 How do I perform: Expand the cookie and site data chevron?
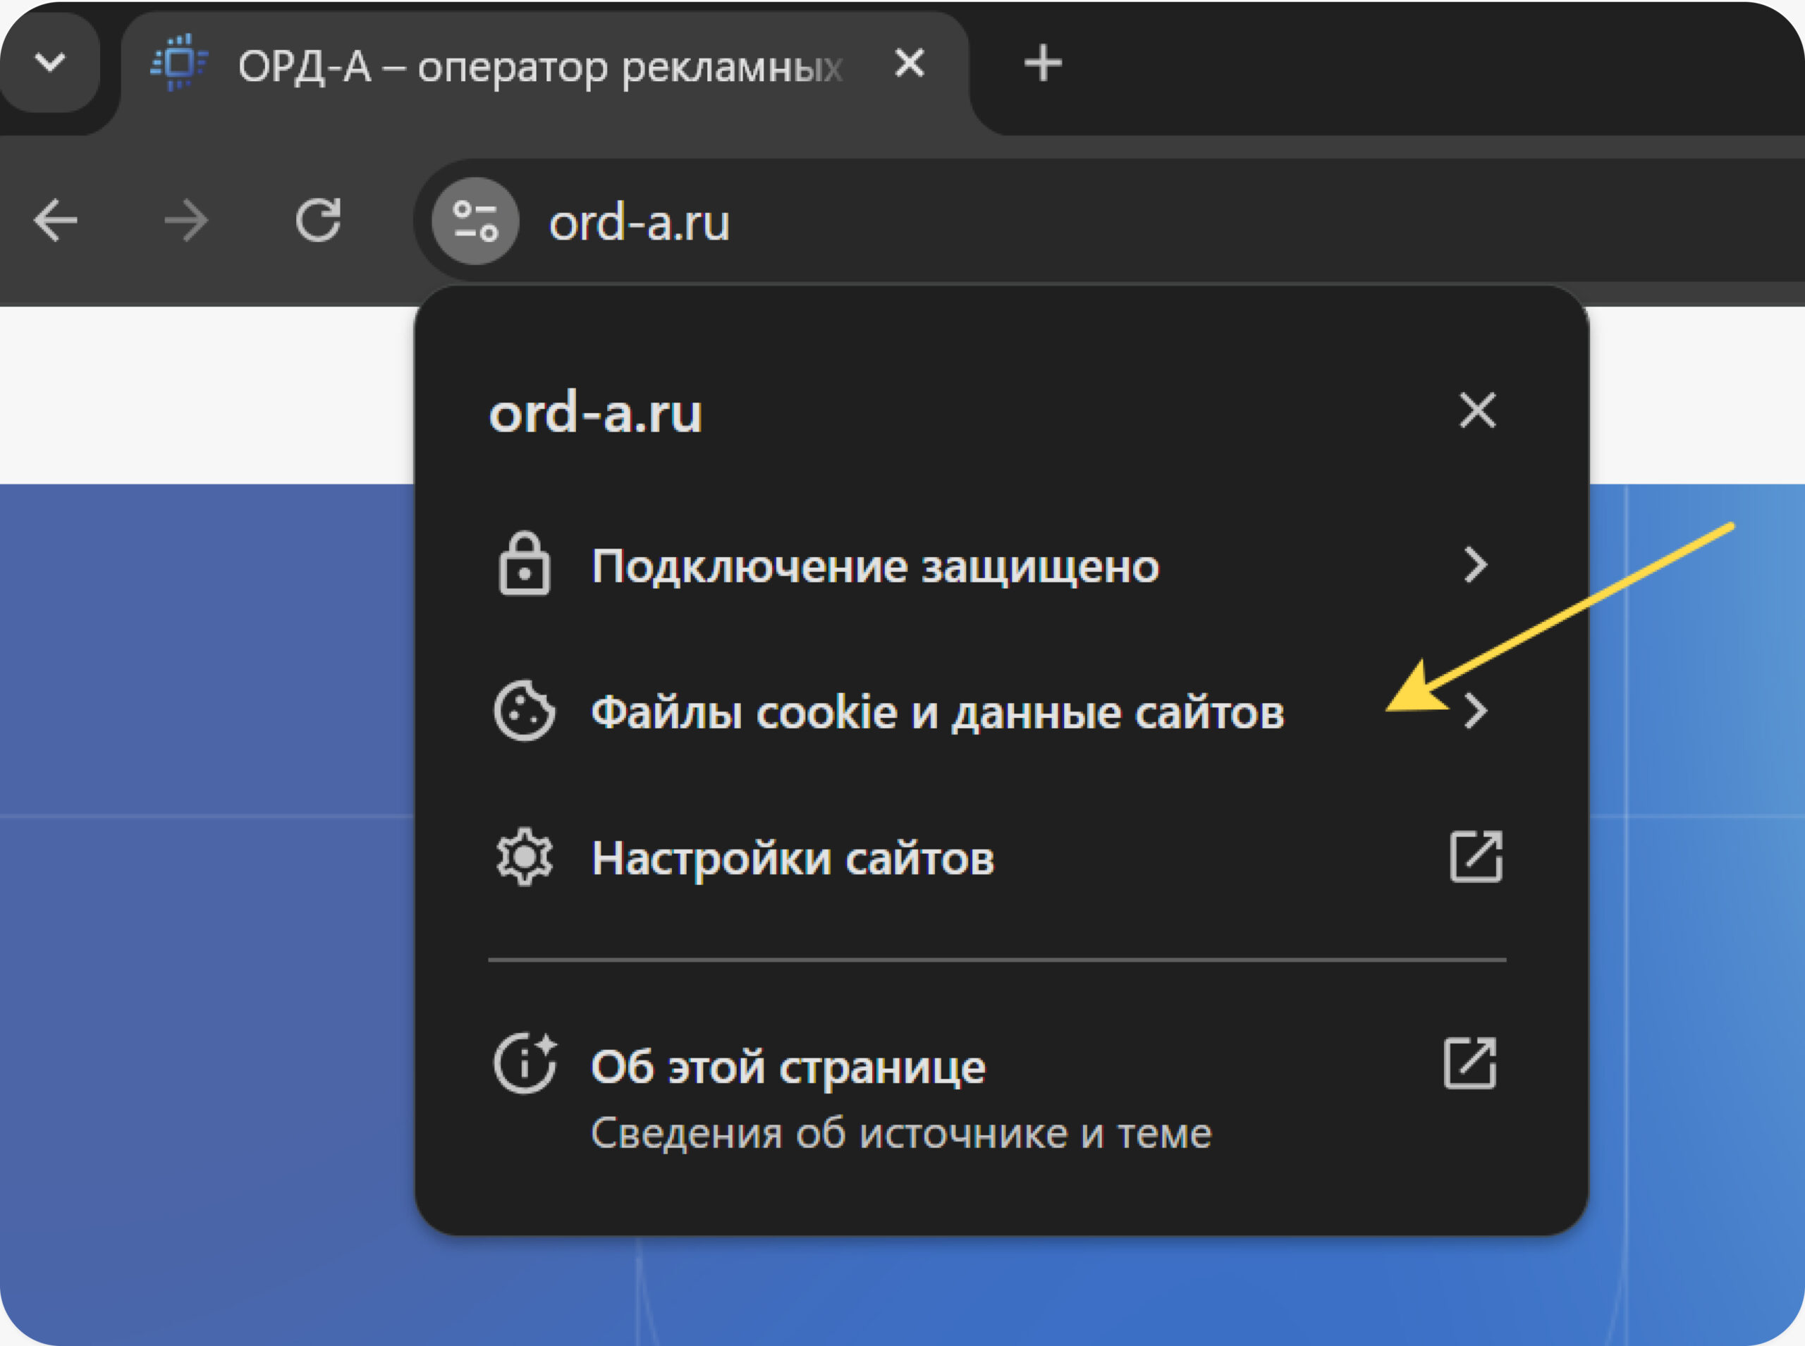(1475, 711)
